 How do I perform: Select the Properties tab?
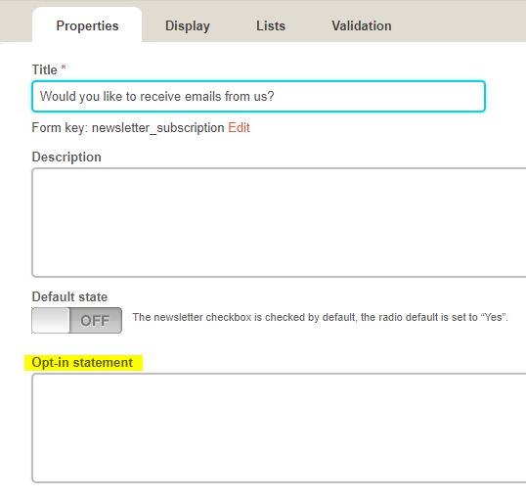pos(87,24)
